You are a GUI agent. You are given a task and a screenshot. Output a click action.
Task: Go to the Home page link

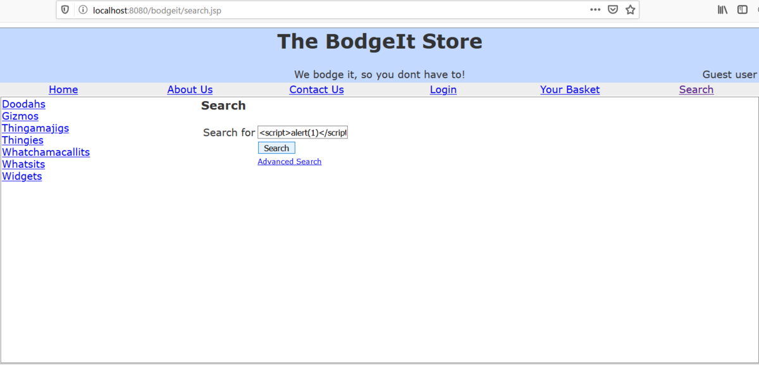(63, 90)
